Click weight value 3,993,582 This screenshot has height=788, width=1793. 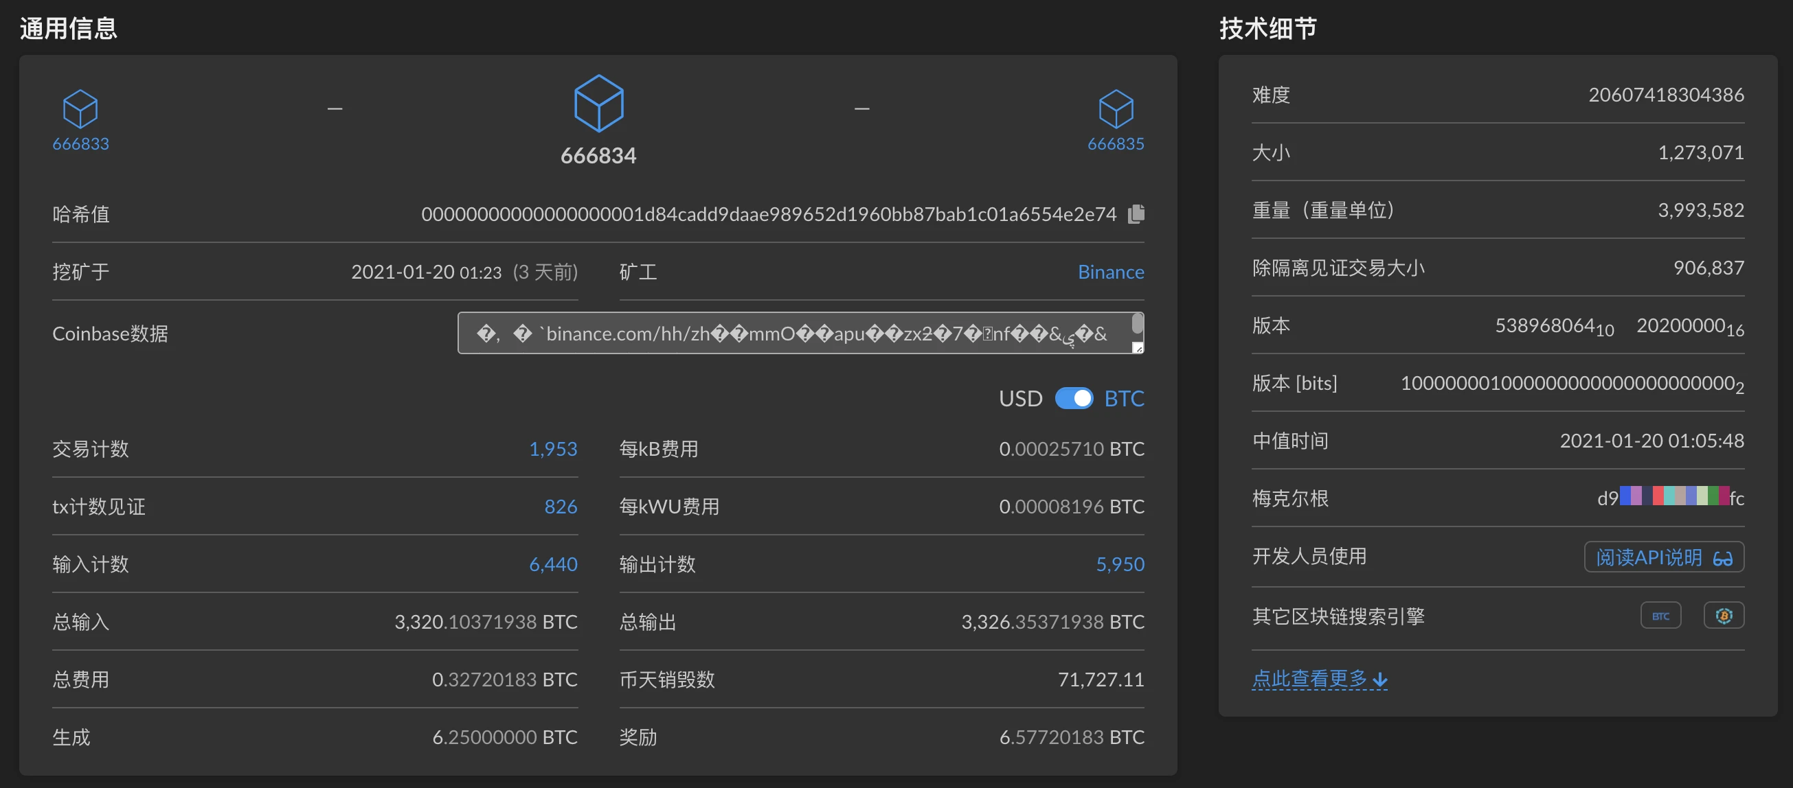pos(1700,210)
